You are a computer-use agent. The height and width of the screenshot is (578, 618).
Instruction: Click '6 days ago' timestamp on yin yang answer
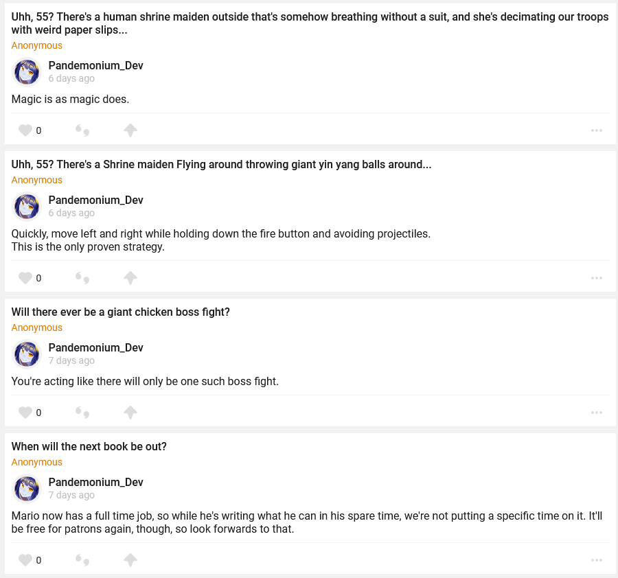pyautogui.click(x=71, y=213)
